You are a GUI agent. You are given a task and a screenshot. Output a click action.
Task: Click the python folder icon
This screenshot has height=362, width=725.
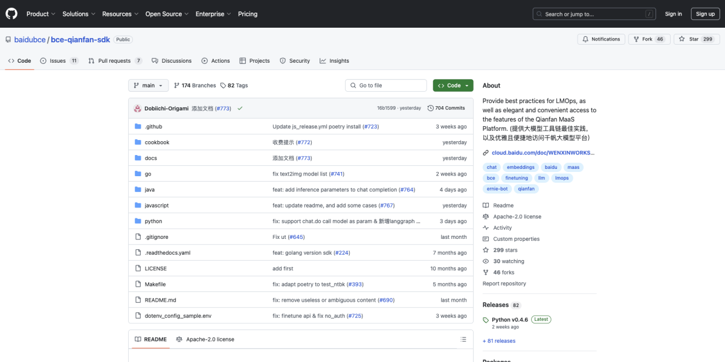(138, 221)
